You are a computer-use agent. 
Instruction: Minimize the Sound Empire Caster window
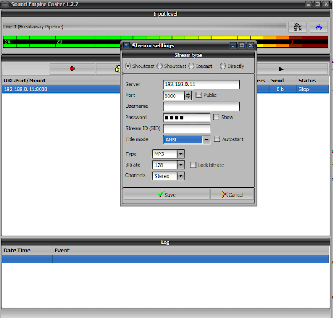pos(308,4)
